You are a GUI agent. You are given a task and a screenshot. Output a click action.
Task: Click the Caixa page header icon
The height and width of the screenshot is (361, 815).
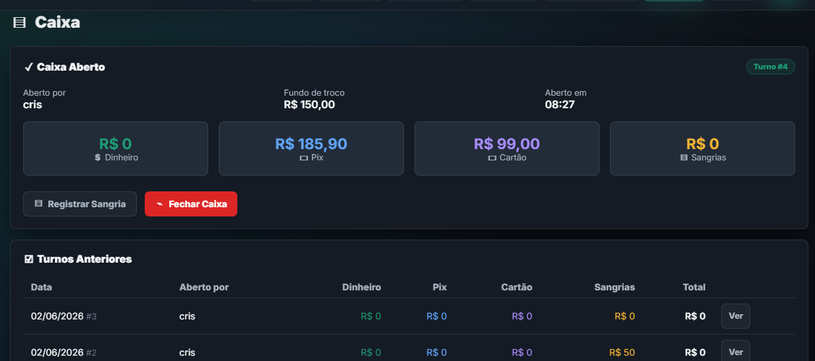tap(20, 22)
